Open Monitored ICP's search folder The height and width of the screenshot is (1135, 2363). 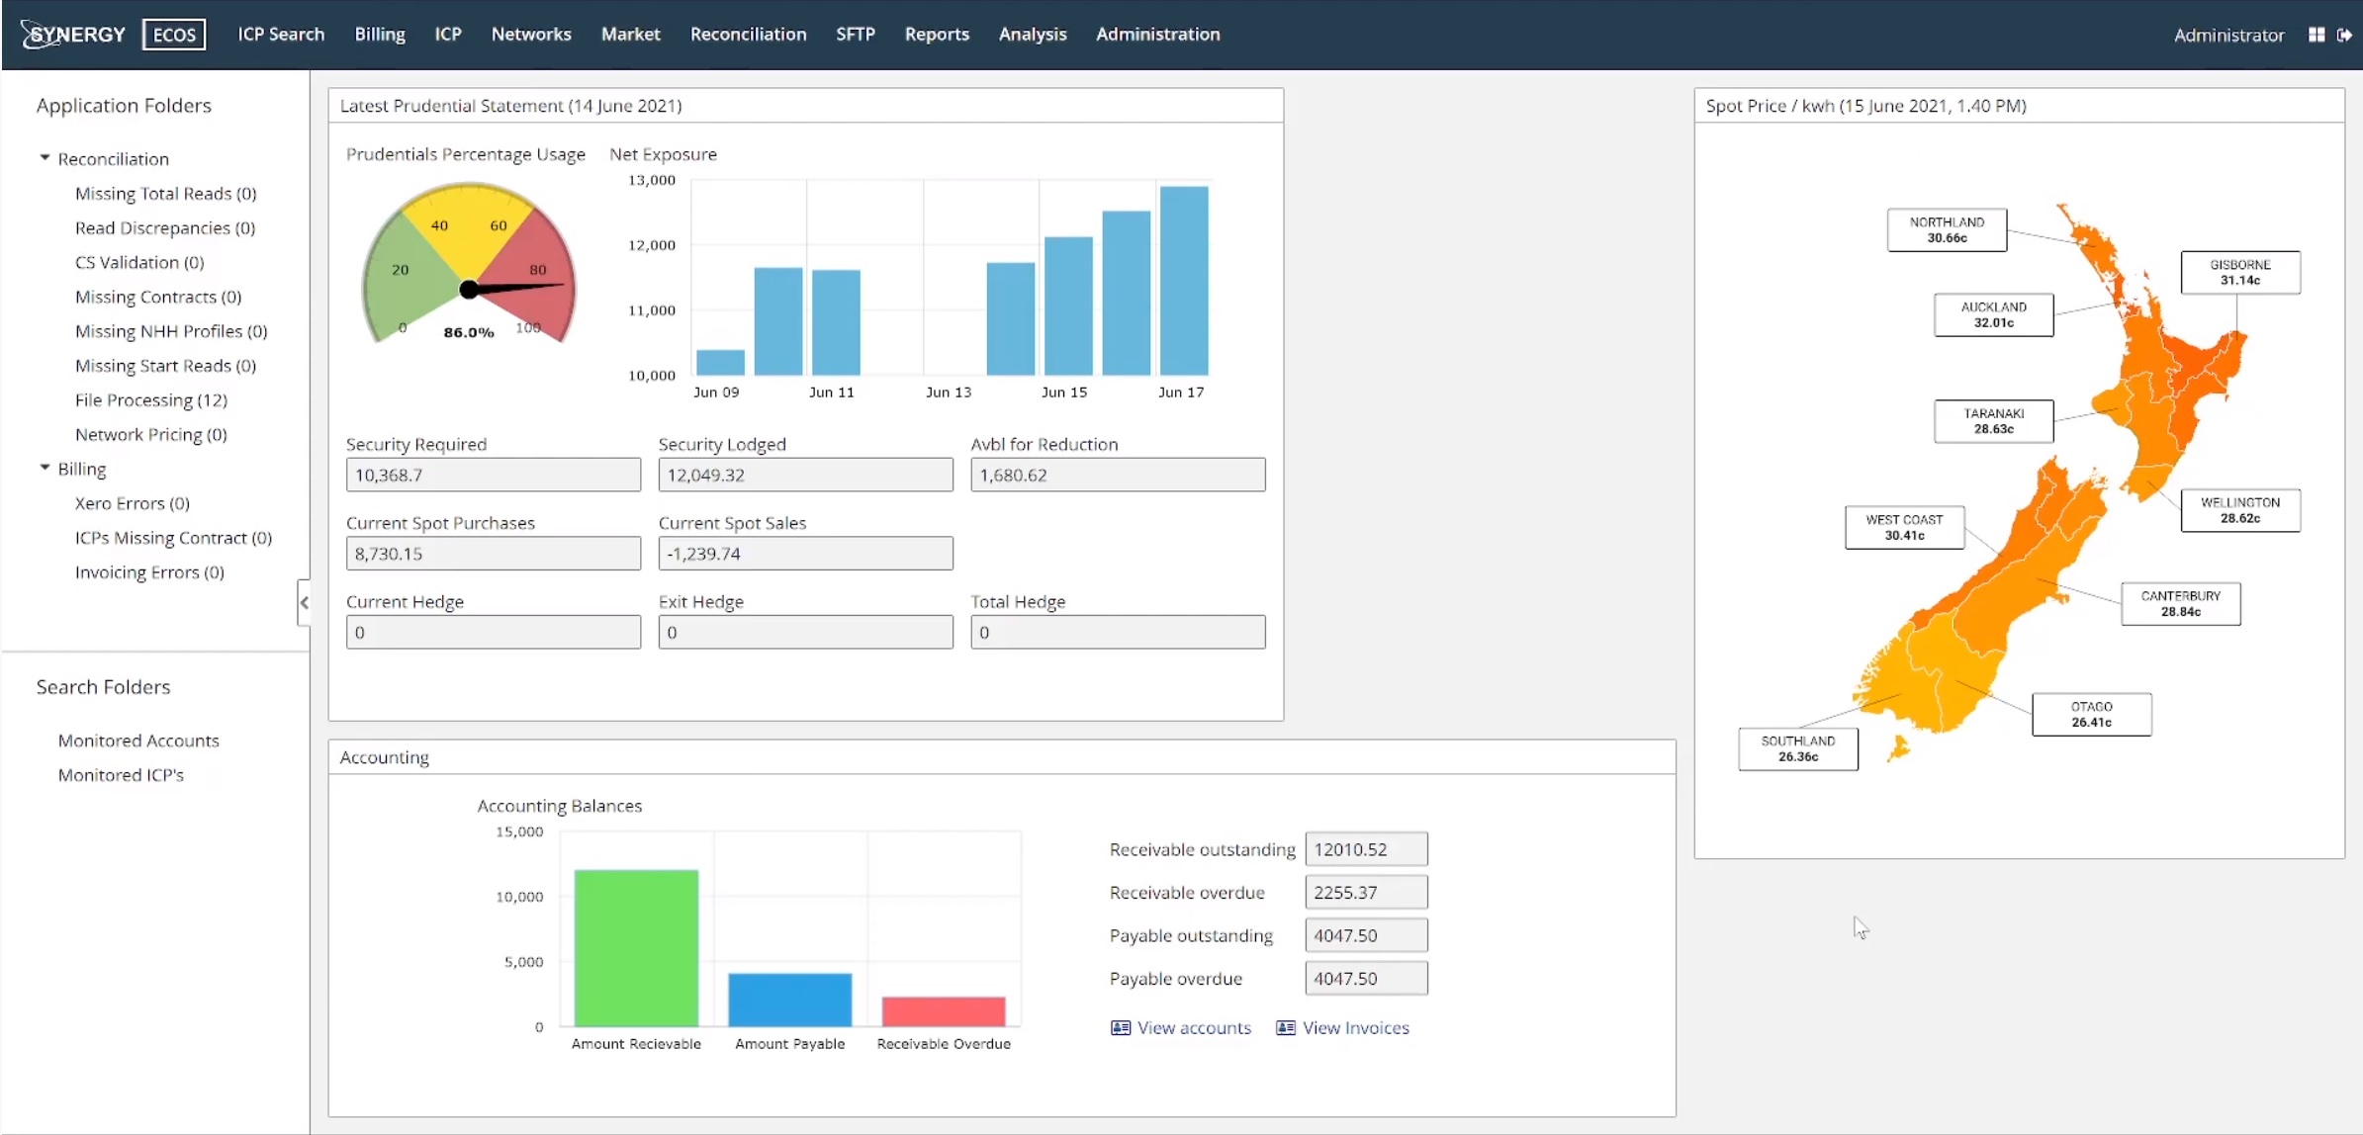point(121,775)
